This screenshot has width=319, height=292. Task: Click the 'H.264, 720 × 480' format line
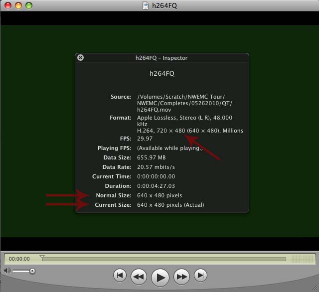point(190,131)
